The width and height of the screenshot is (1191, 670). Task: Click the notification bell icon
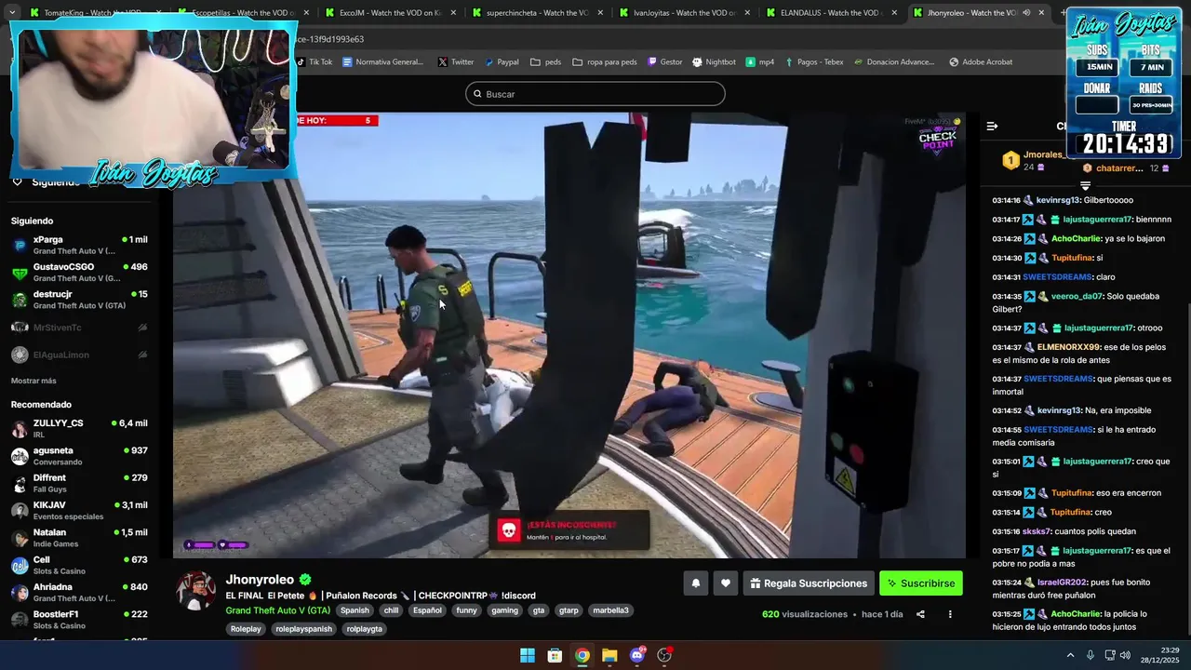click(695, 583)
